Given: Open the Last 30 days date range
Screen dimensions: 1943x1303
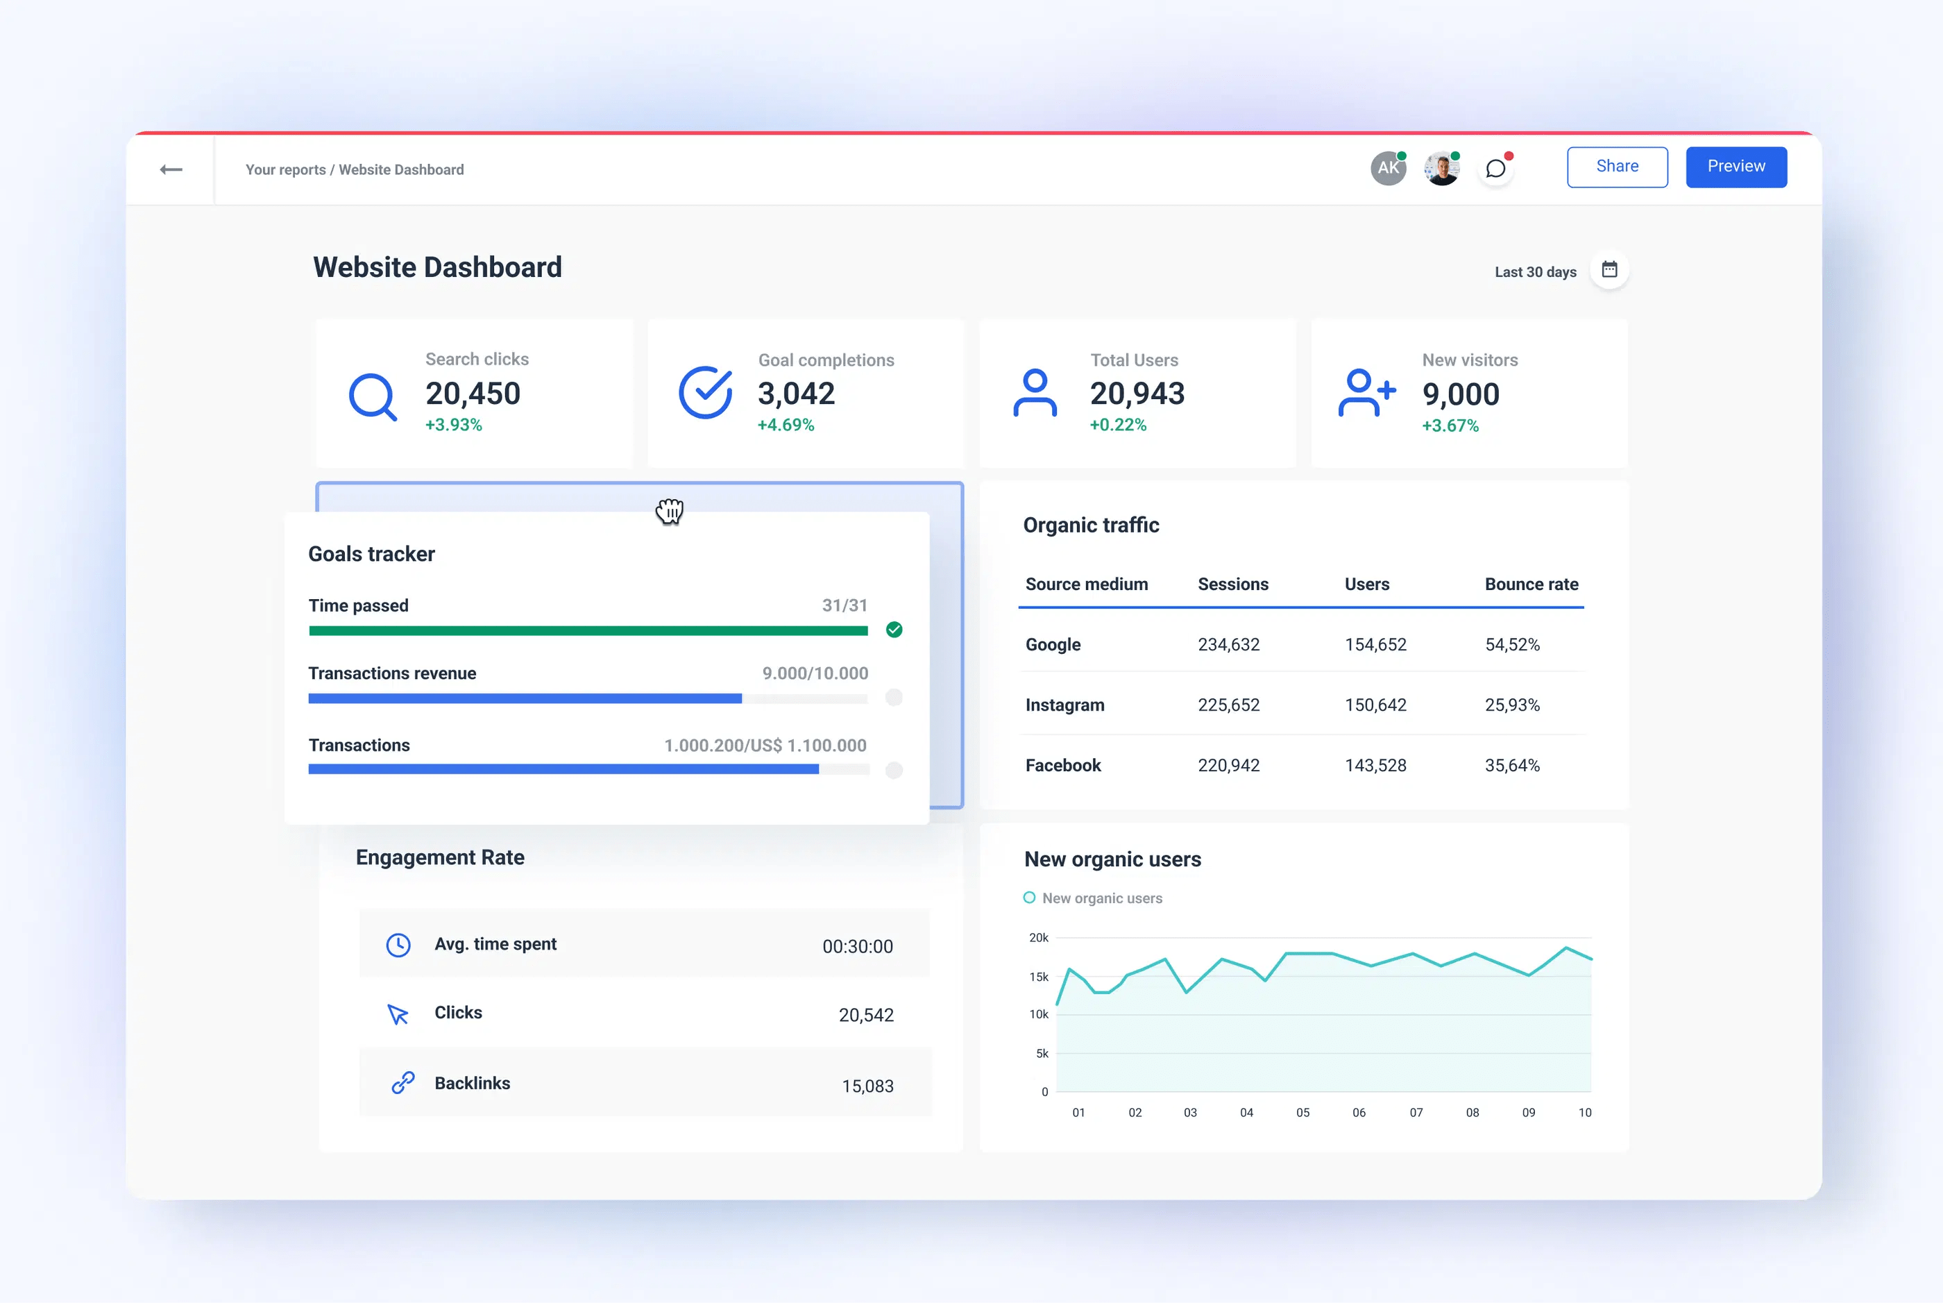Looking at the screenshot, I should (1535, 271).
